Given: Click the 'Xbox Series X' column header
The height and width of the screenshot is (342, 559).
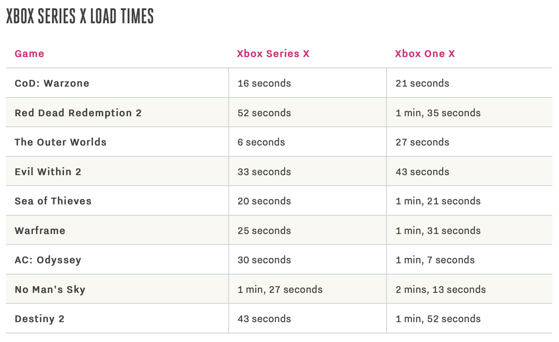Looking at the screenshot, I should pos(273,54).
